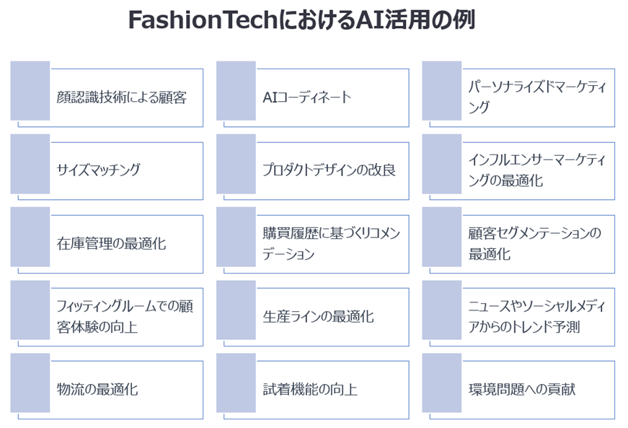Viewport: 628px width, 428px height.
Task: Select the プロダクトデザインの改良 box
Action: 329,170
